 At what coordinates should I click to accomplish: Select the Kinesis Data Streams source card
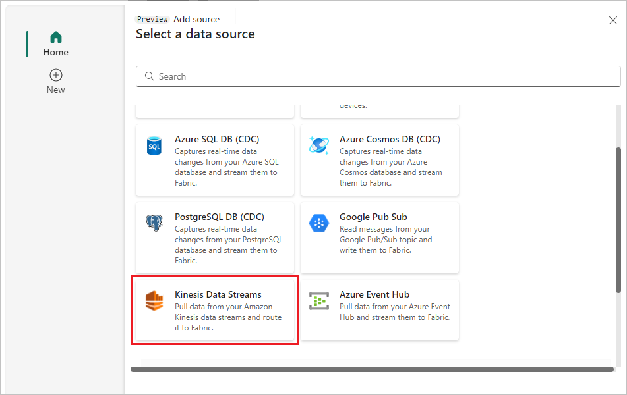[214, 309]
